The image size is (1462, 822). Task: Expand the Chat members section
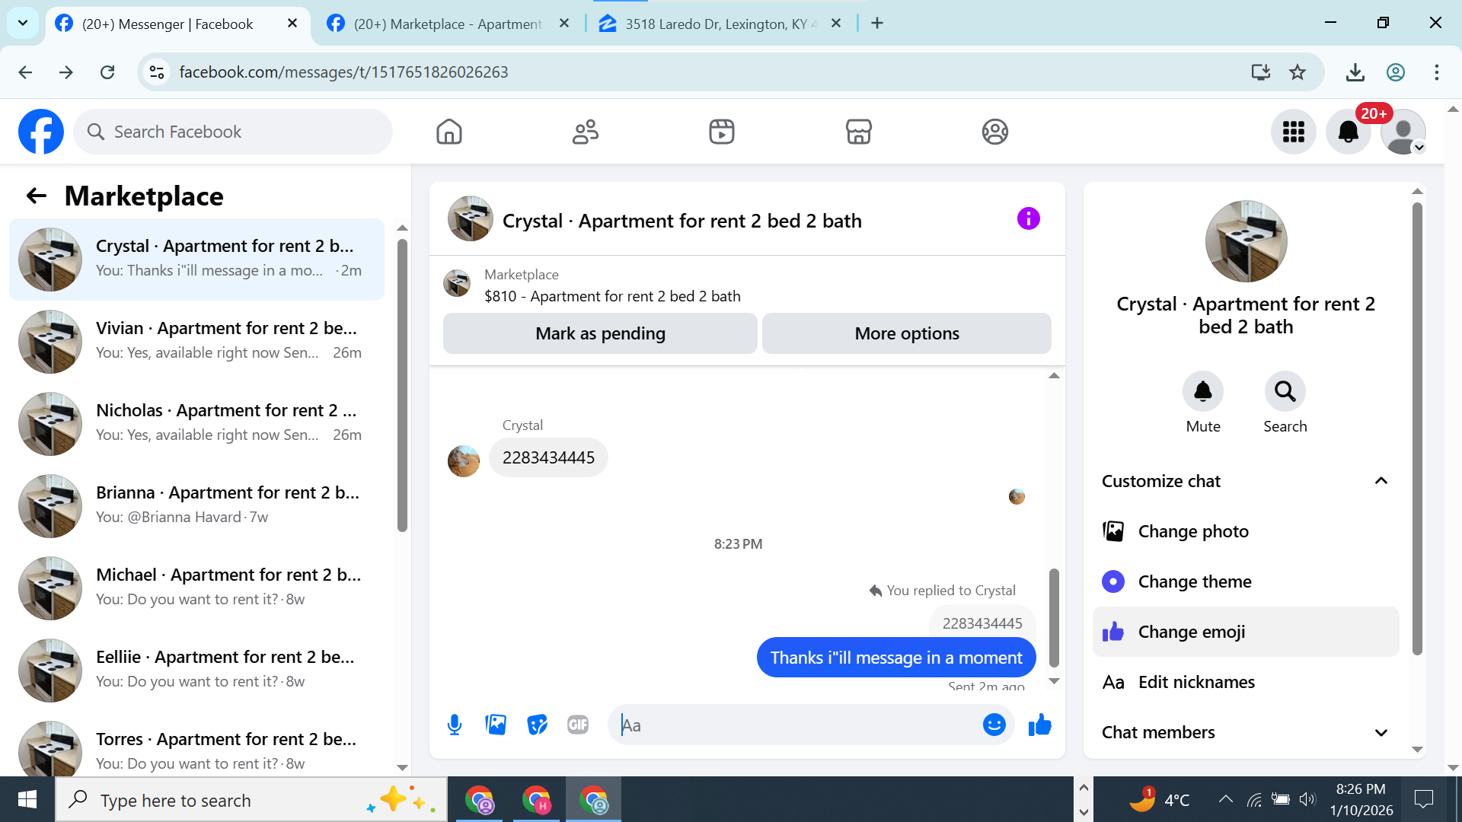pos(1381,732)
